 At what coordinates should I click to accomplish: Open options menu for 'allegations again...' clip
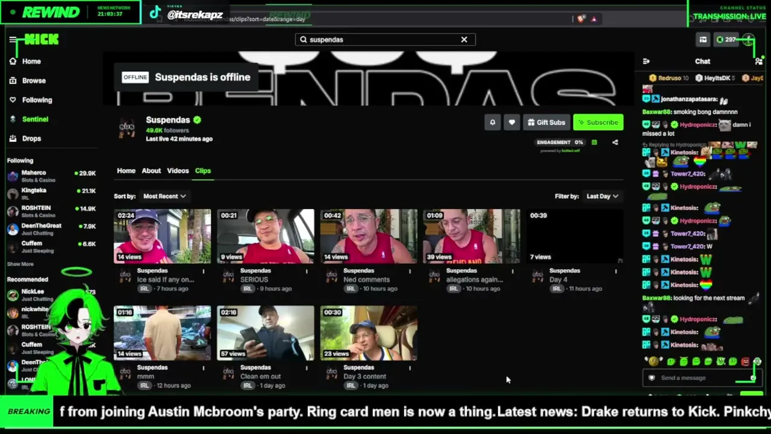(513, 271)
